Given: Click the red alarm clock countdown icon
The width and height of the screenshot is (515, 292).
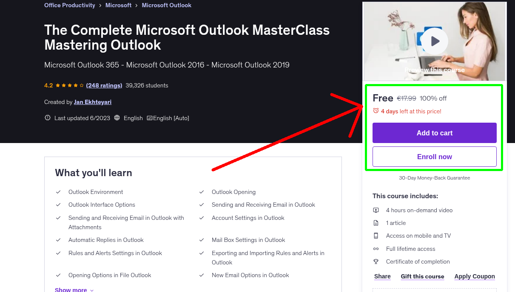Looking at the screenshot, I should coord(376,110).
